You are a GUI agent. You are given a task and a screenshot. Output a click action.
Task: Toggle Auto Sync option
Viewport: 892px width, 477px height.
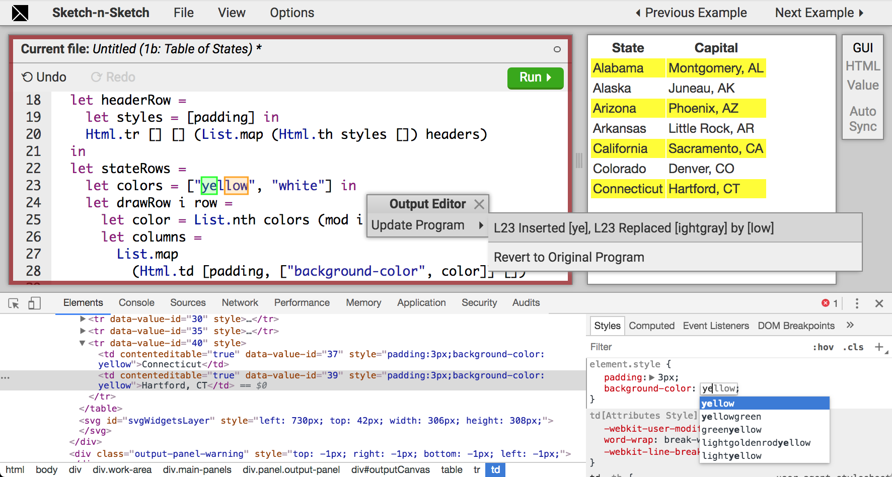[863, 119]
